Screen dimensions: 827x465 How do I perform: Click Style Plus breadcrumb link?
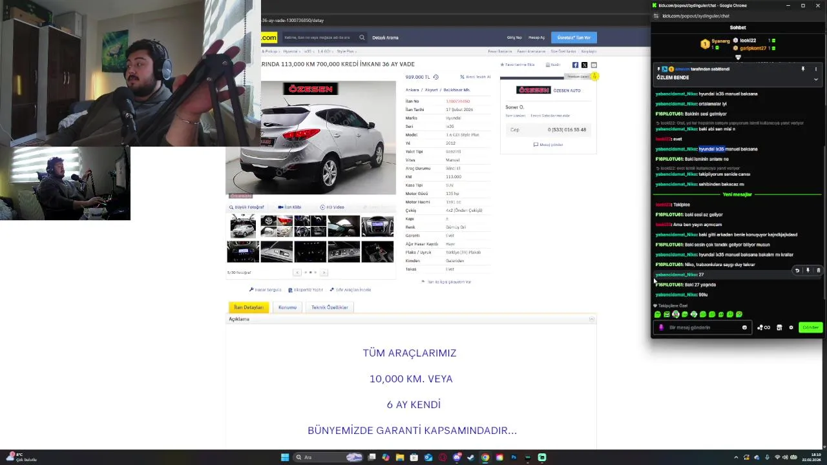coord(346,51)
